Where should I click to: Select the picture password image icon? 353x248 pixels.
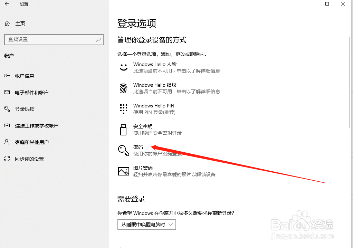pos(123,171)
